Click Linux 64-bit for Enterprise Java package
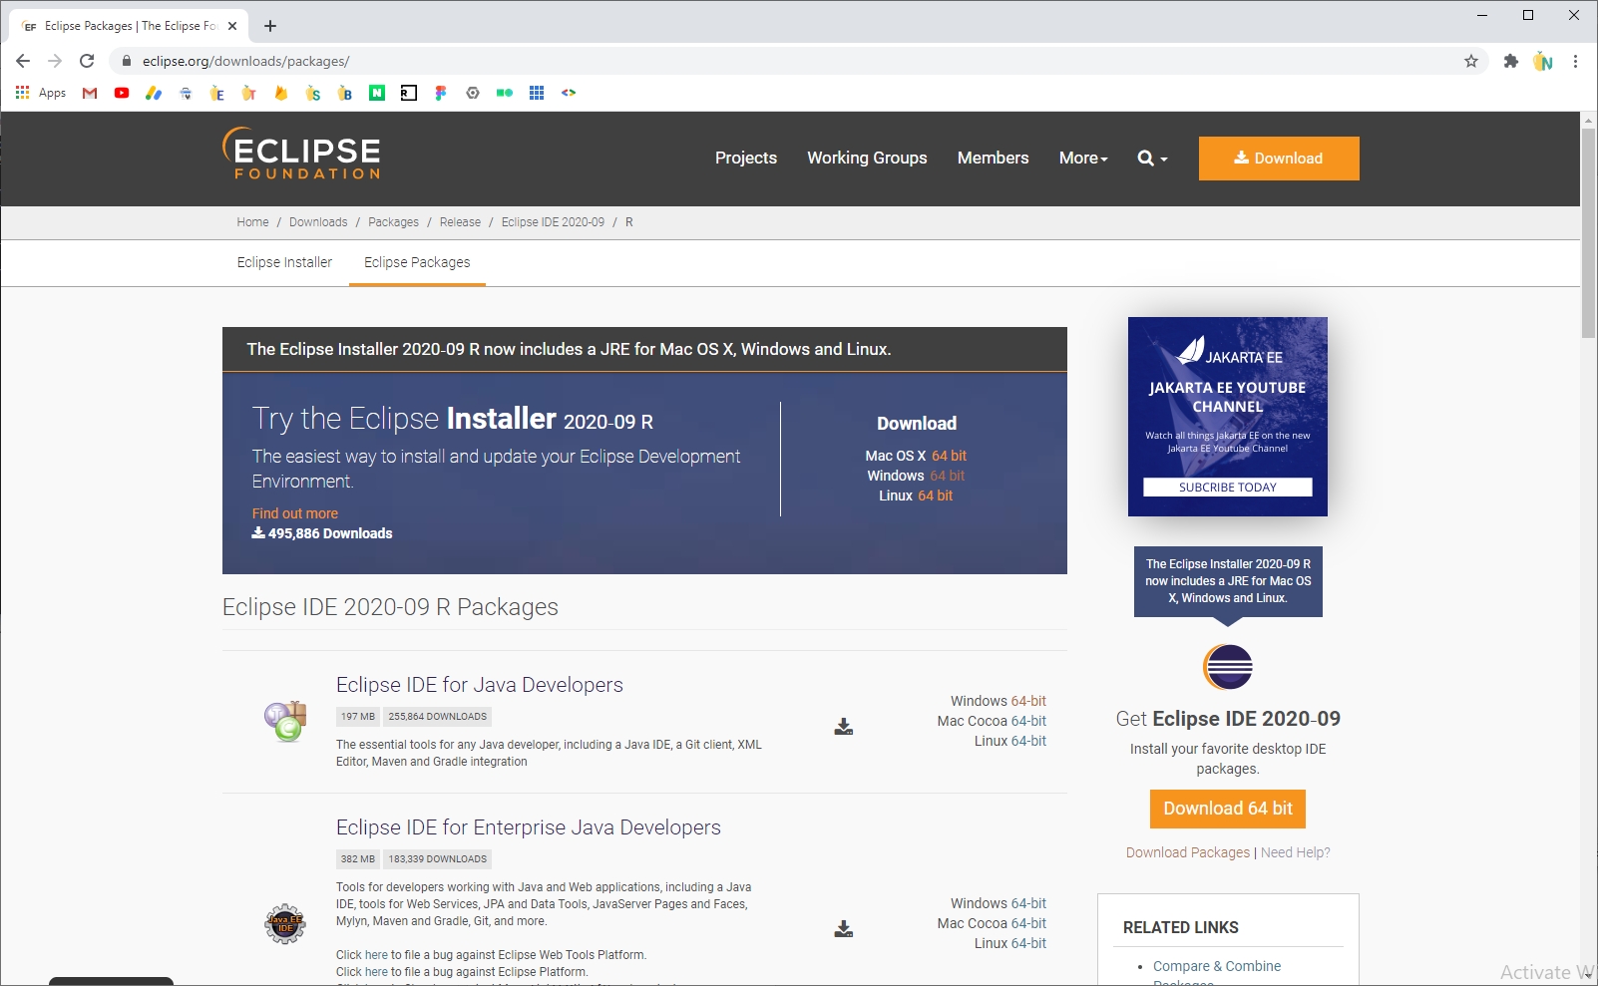Image resolution: width=1598 pixels, height=986 pixels. tap(1028, 943)
